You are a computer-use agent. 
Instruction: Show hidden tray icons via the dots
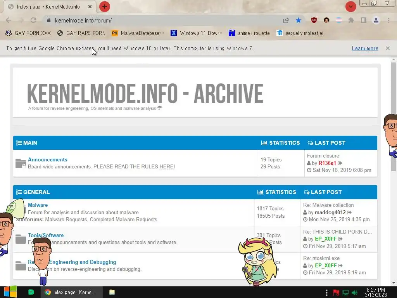326,293
